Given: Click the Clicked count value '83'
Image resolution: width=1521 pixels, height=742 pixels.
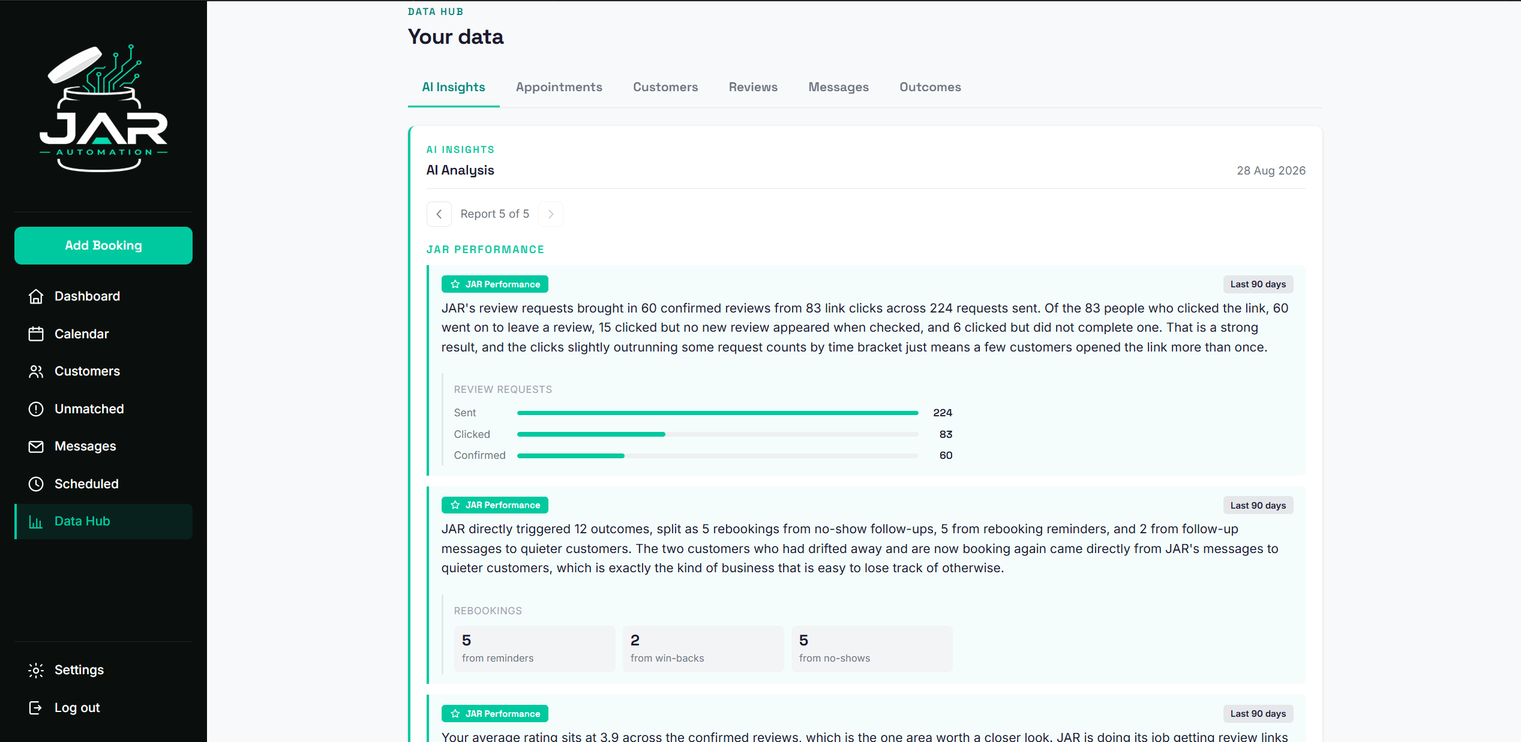Looking at the screenshot, I should pyautogui.click(x=946, y=434).
